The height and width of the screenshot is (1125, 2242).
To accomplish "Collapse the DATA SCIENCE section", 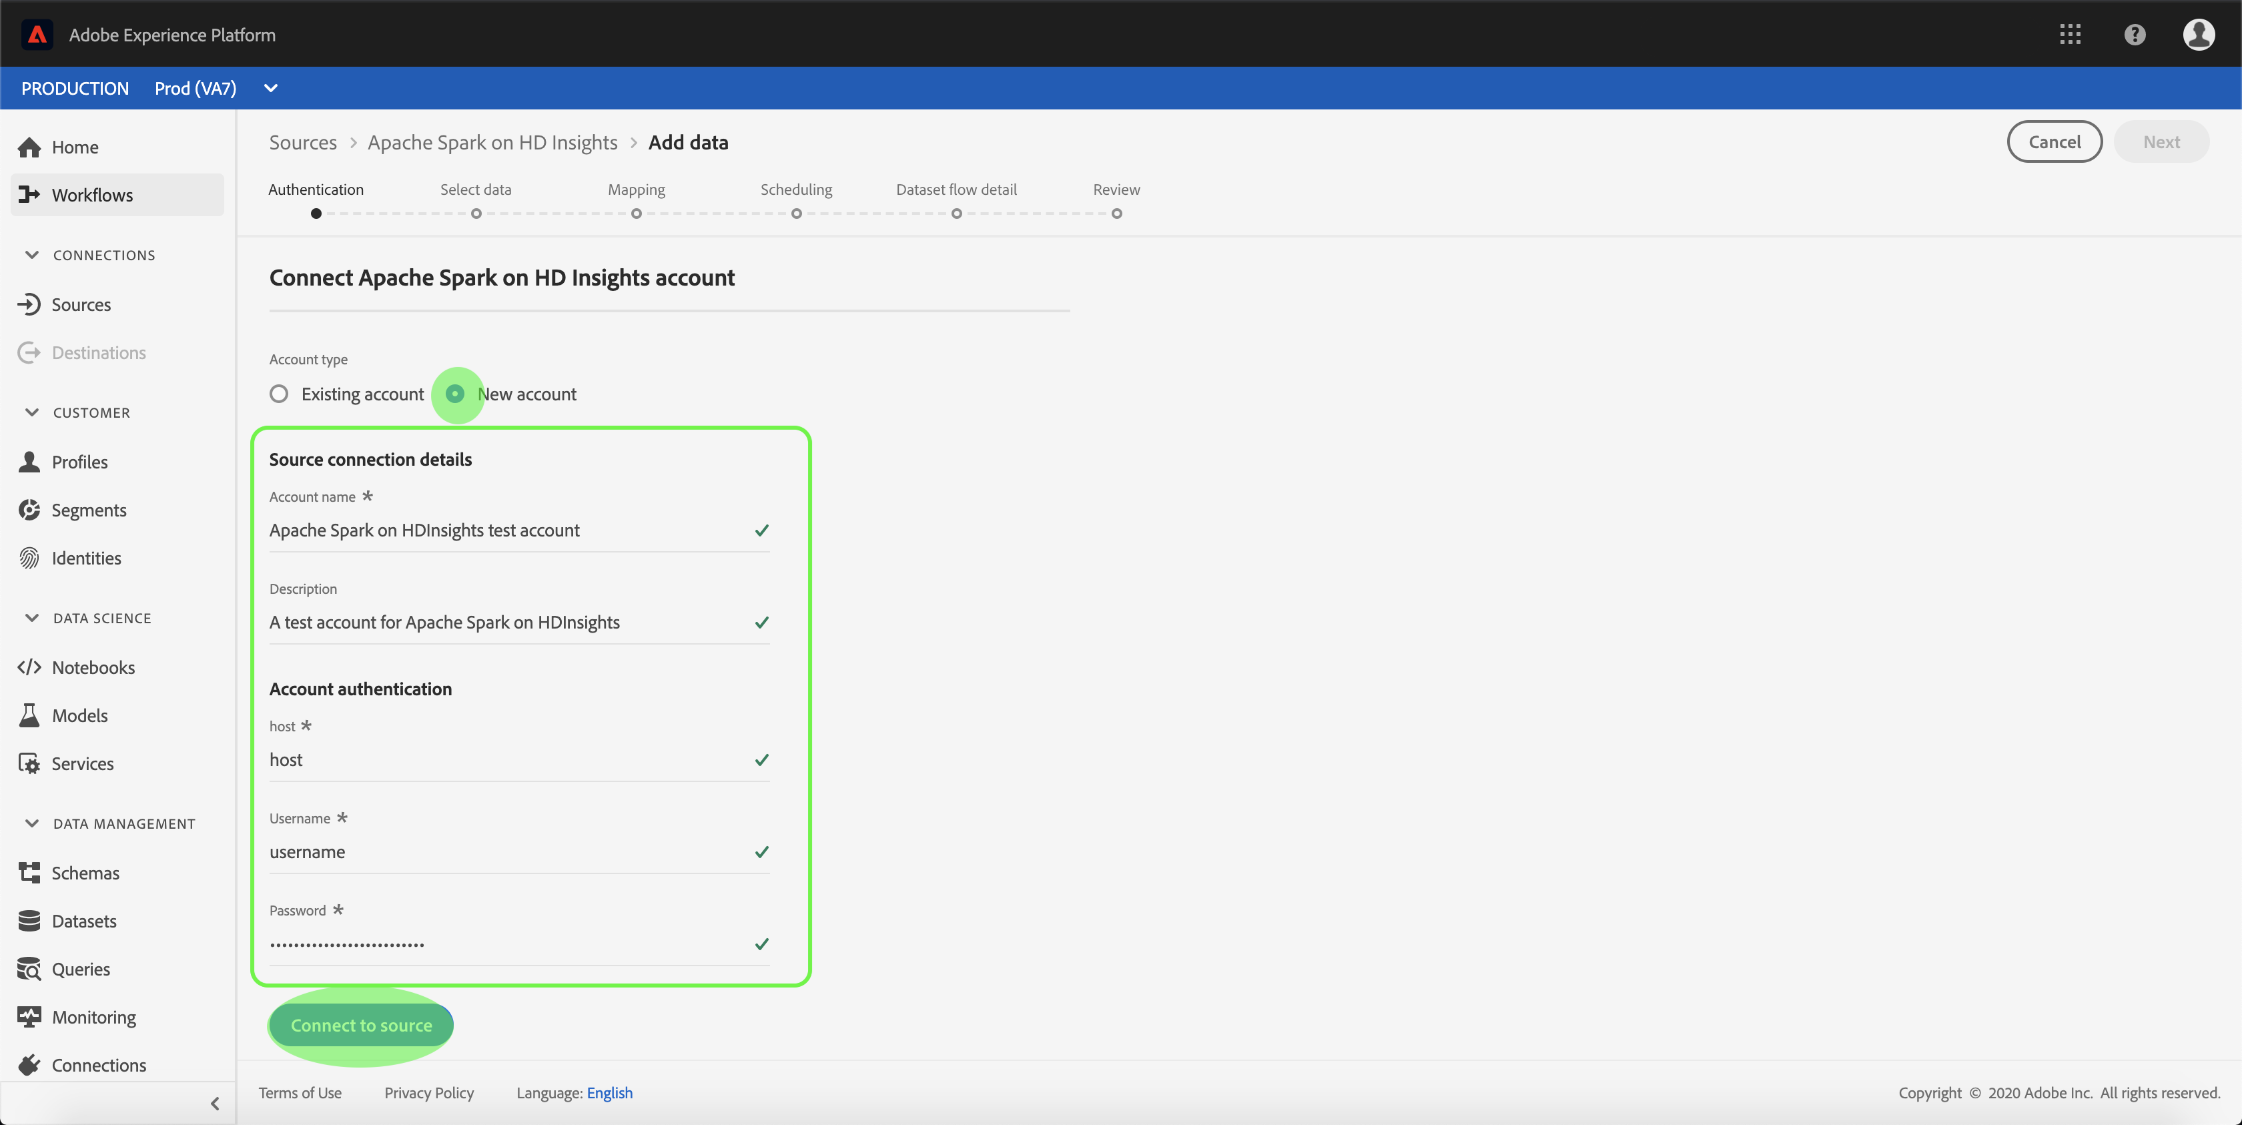I will pyautogui.click(x=32, y=618).
